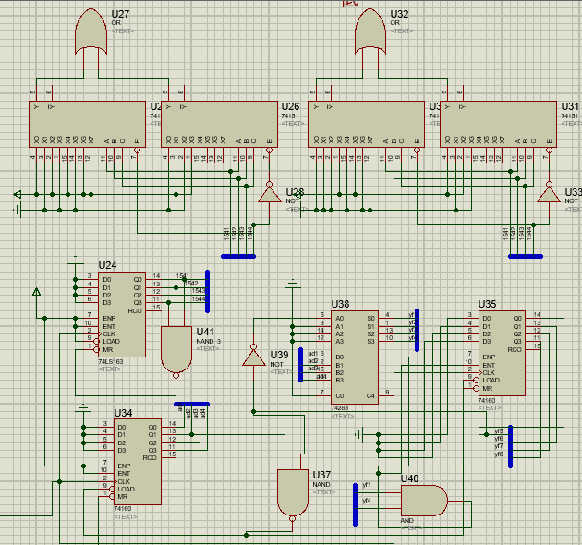Viewport: 582px width, 545px height.
Task: Click the blue bus above U34 outputs
Action: tap(191, 404)
